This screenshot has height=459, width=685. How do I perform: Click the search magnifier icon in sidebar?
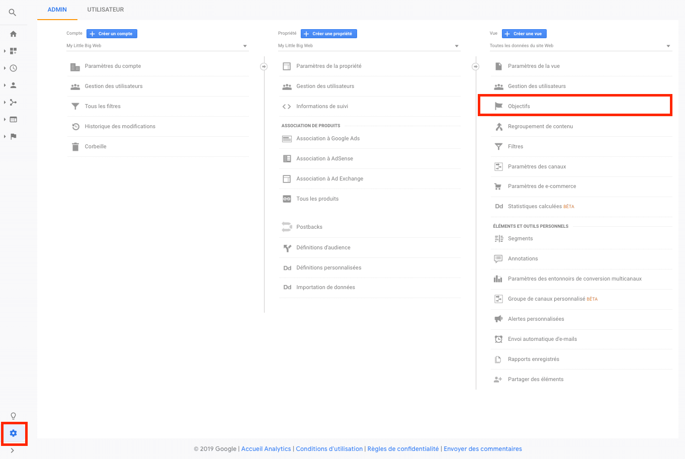(x=13, y=13)
